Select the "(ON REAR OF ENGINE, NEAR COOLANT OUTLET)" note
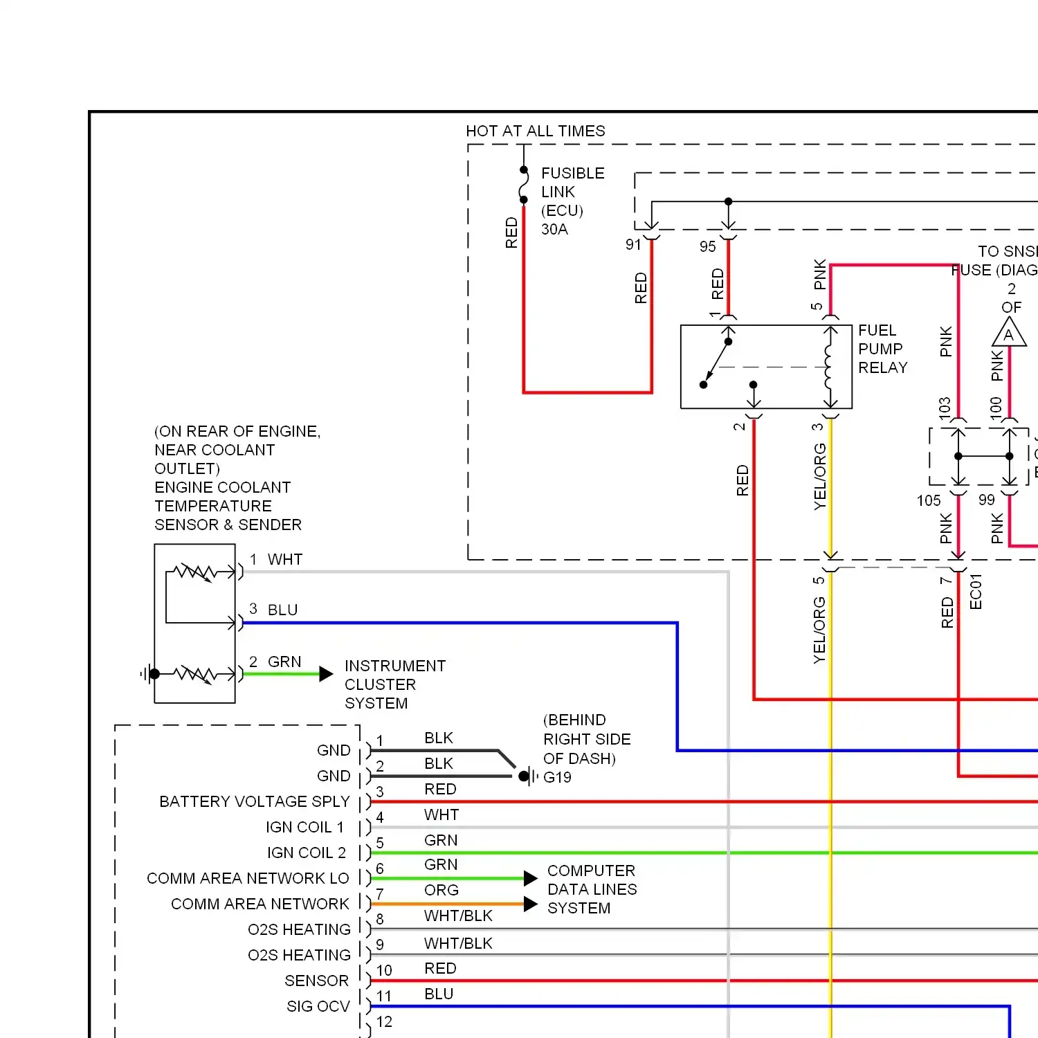Screen dimensions: 1038x1038 coord(237,450)
